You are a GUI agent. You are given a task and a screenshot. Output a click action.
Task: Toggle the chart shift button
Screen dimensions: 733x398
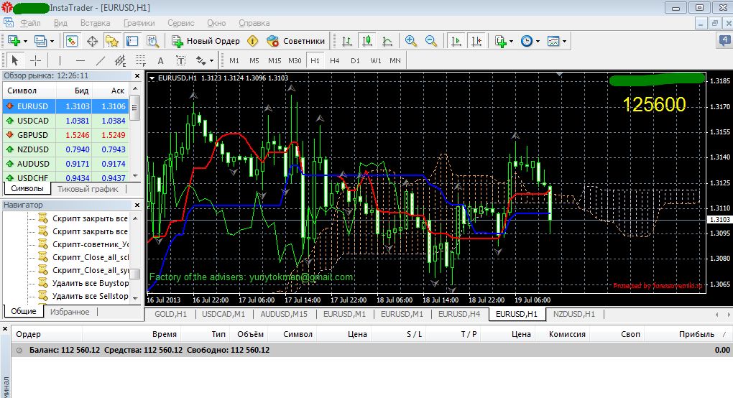pyautogui.click(x=475, y=41)
